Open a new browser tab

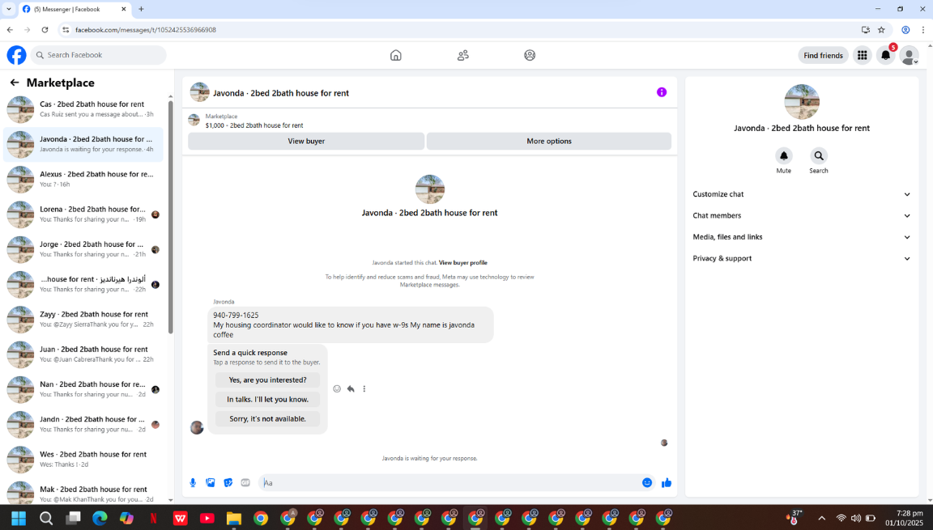coord(141,10)
